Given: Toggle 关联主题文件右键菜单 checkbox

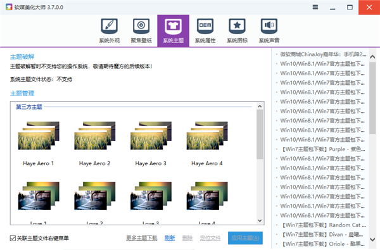Looking at the screenshot, I should click(x=13, y=238).
